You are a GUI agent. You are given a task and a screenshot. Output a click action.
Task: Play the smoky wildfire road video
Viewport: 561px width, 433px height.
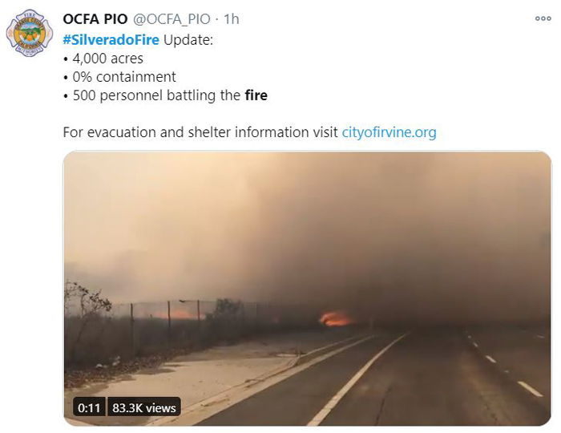[307, 289]
